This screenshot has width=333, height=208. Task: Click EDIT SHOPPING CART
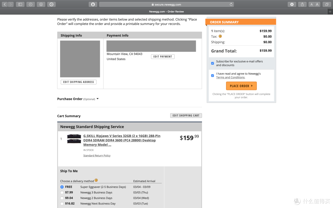(186, 116)
